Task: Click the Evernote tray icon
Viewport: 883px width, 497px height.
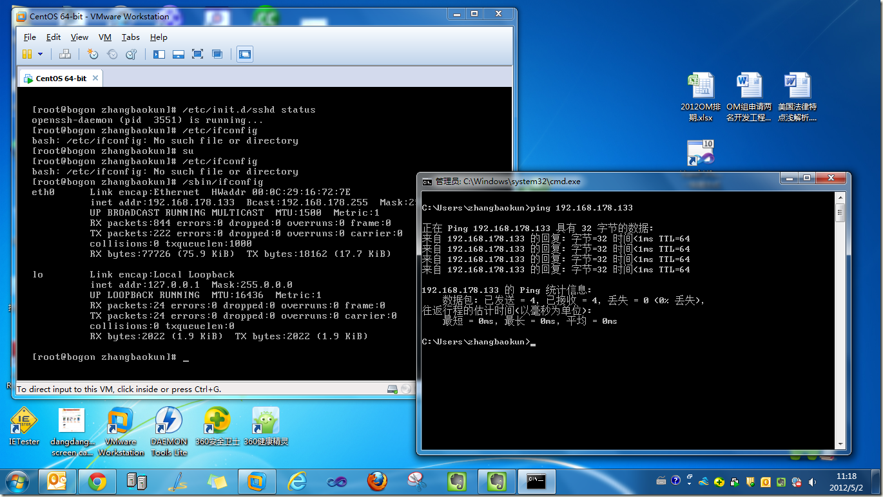Action: [x=781, y=482]
